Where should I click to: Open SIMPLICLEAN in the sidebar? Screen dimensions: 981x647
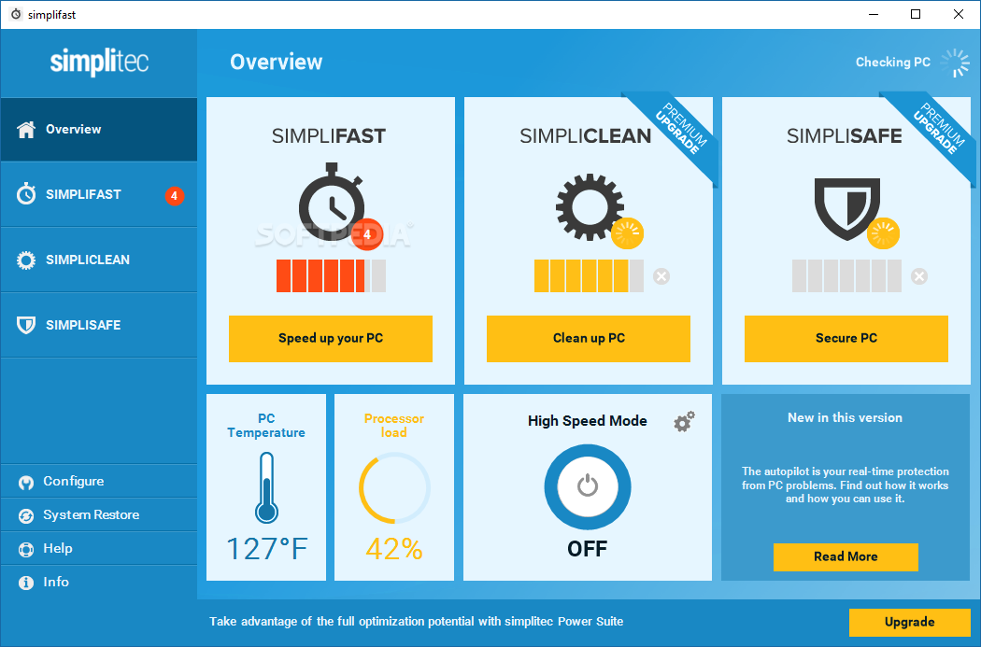[99, 260]
